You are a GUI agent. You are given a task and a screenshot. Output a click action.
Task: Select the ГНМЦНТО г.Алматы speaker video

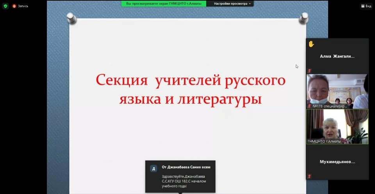click(337, 126)
